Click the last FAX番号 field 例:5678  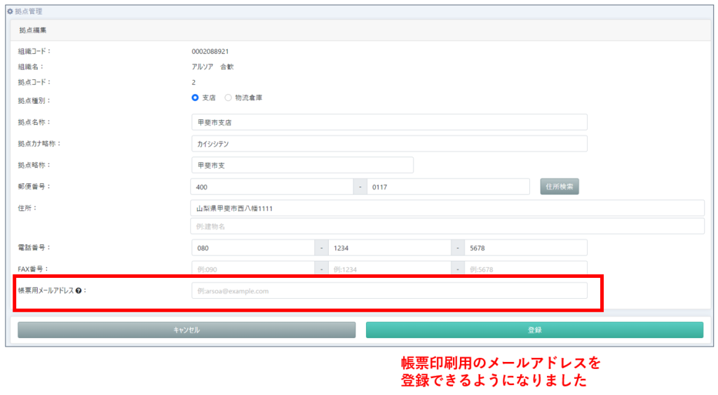pyautogui.click(x=526, y=269)
